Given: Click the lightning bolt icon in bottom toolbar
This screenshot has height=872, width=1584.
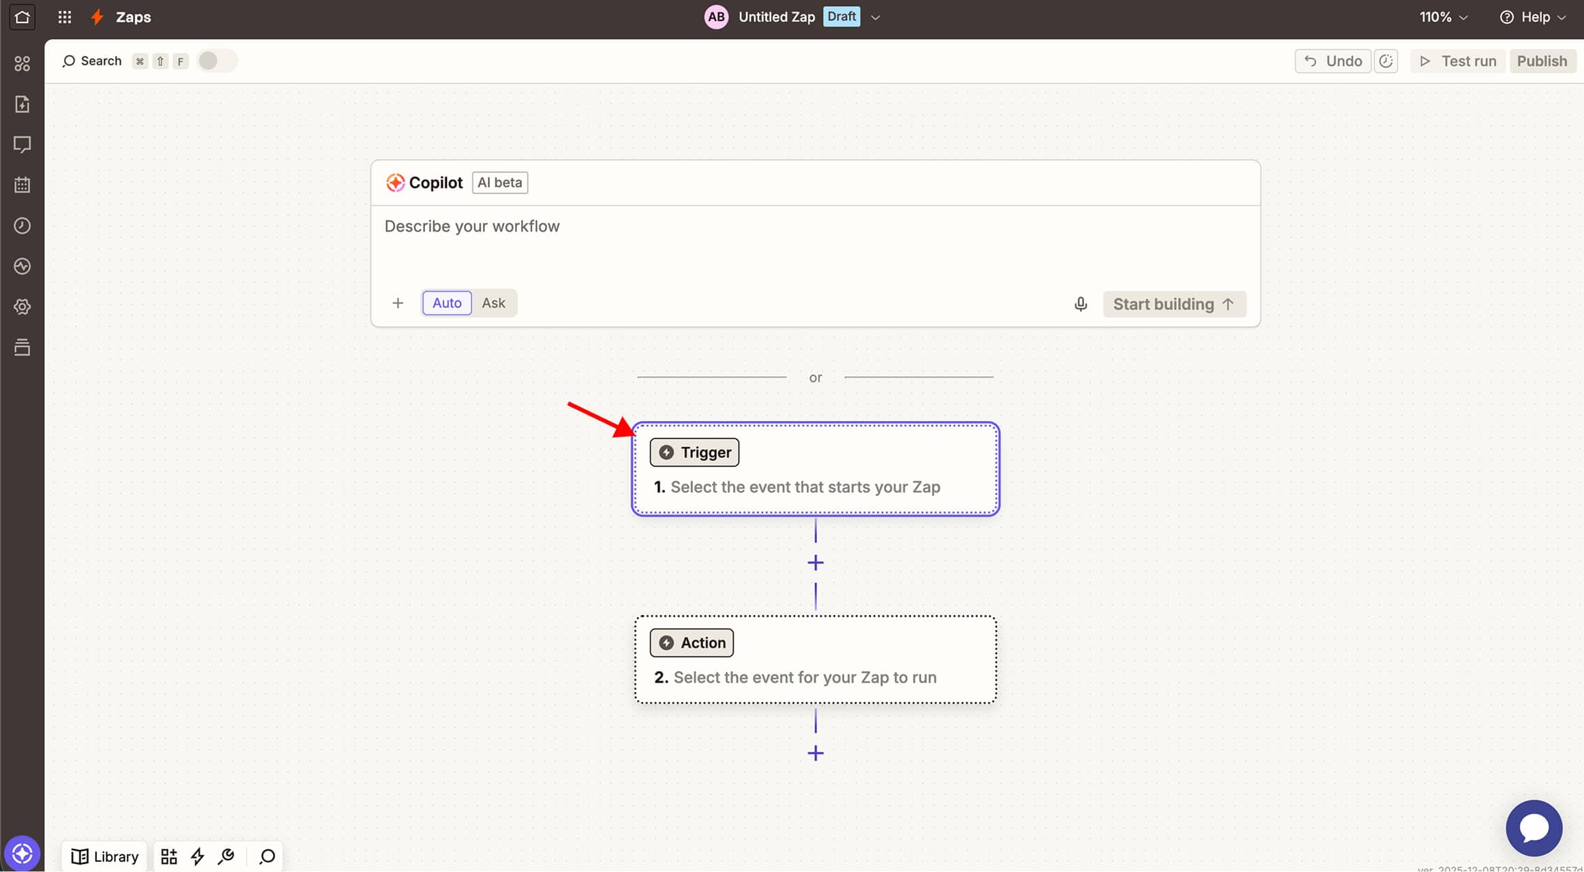Looking at the screenshot, I should pos(198,856).
